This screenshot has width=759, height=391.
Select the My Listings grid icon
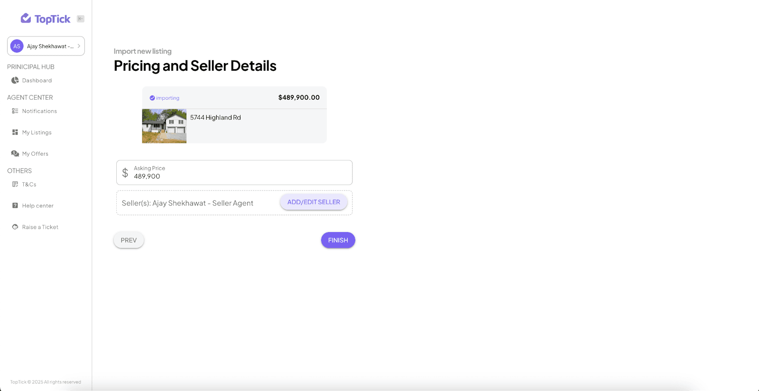(x=15, y=132)
